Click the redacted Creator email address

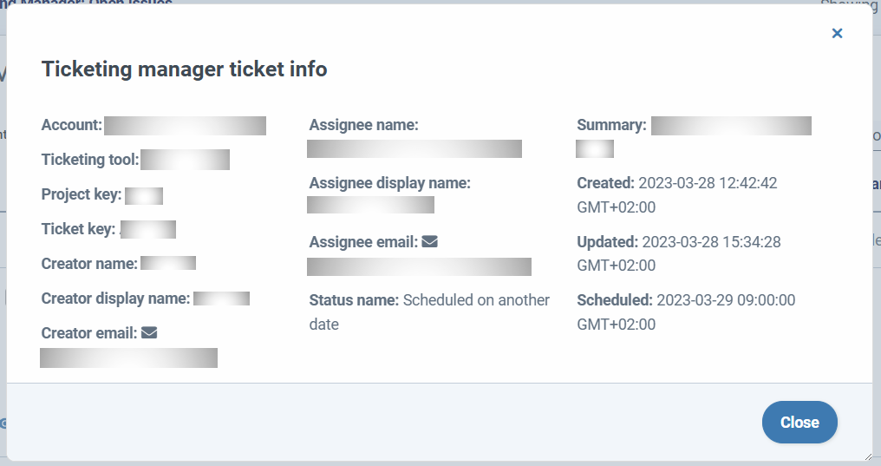coord(128,358)
